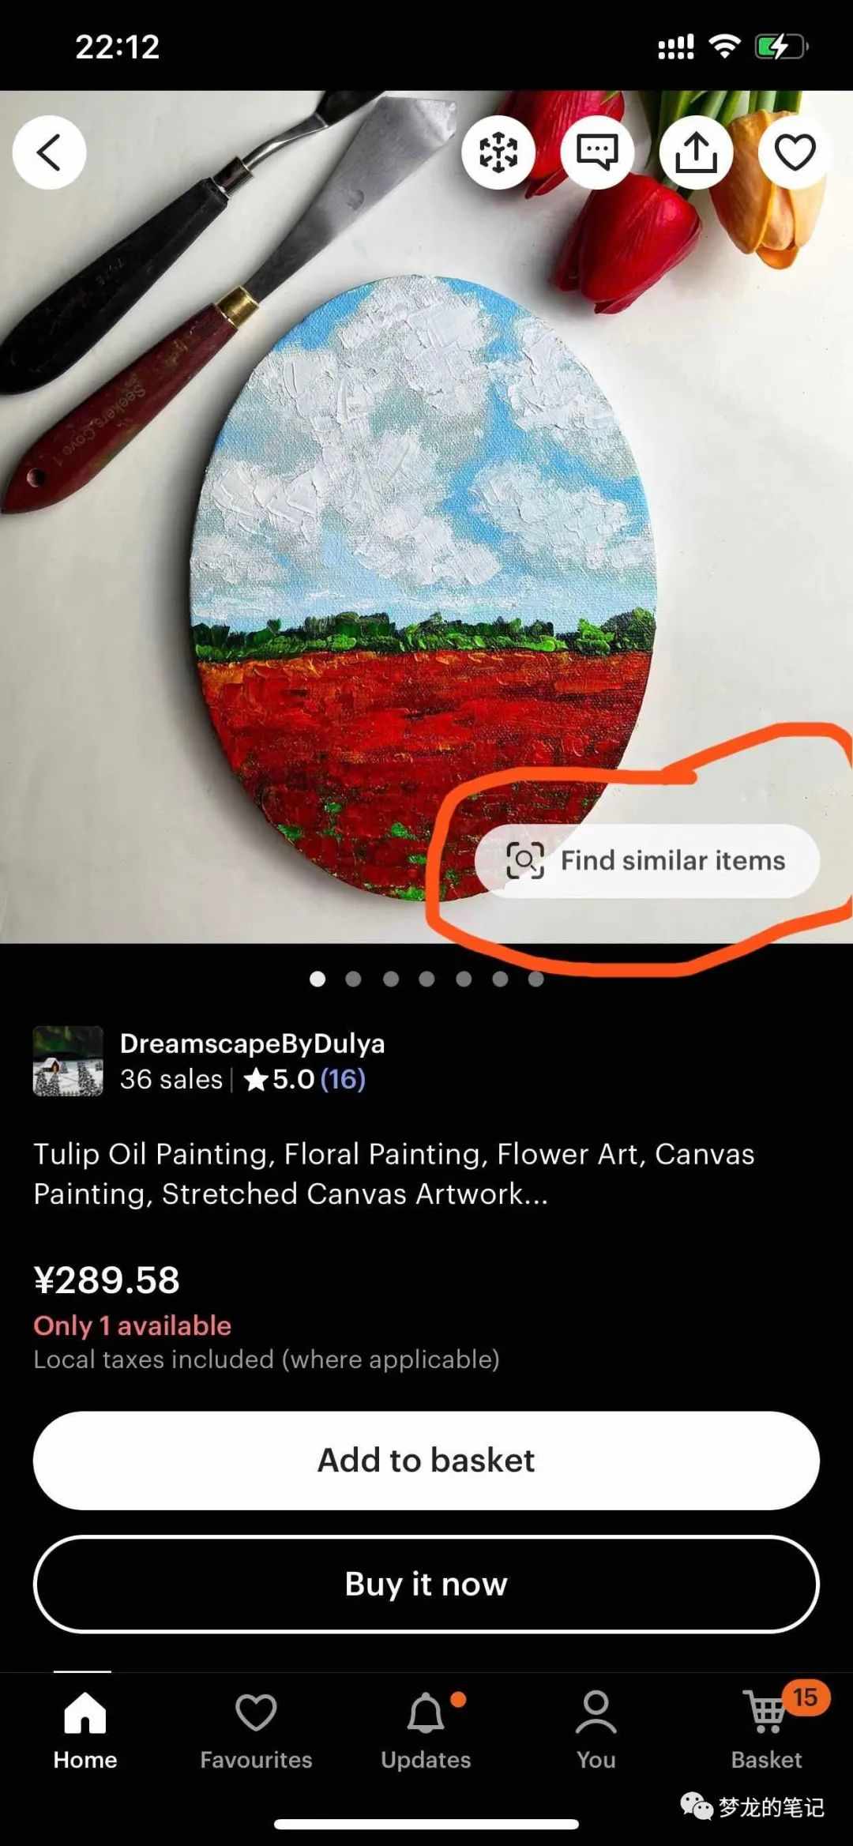Viewport: 853px width, 1846px height.
Task: Tap Buy it now button
Action: pos(426,1584)
